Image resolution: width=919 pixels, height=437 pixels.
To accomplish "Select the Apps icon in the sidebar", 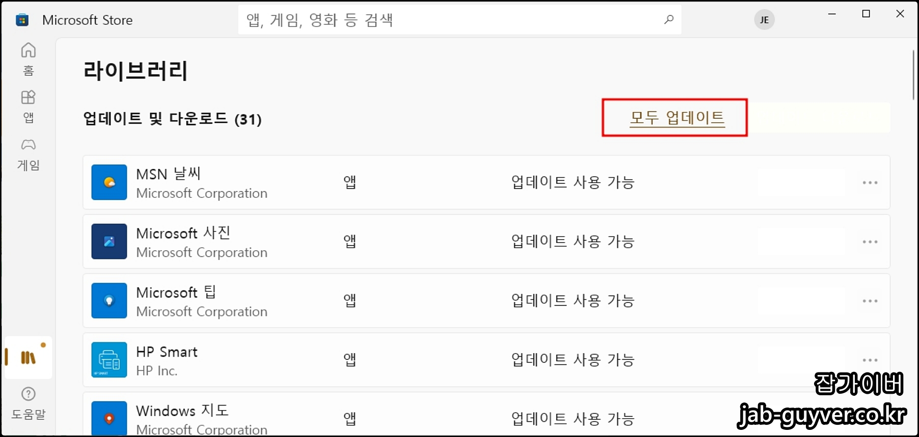I will click(x=29, y=105).
